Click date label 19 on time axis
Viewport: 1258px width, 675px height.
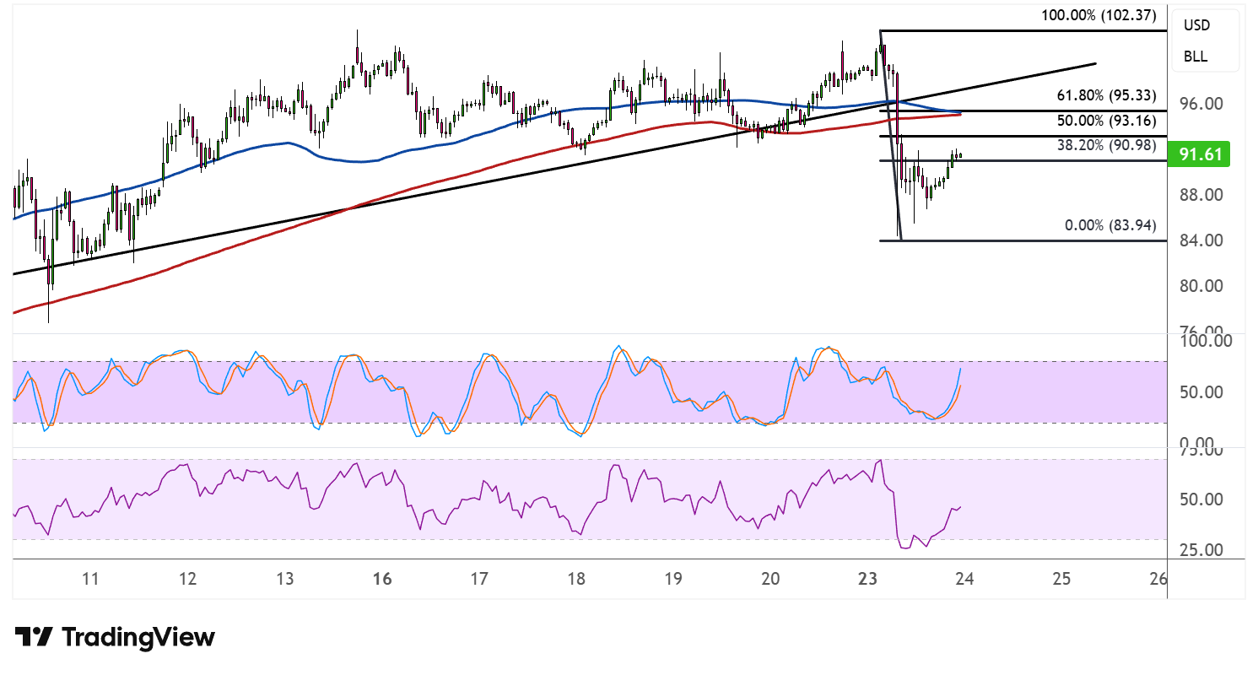[673, 580]
